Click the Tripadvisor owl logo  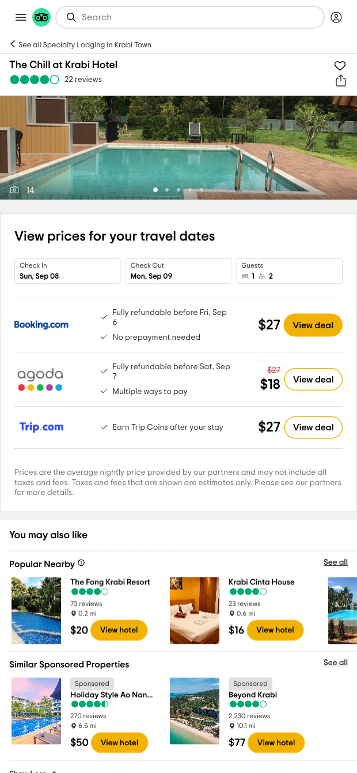(41, 17)
